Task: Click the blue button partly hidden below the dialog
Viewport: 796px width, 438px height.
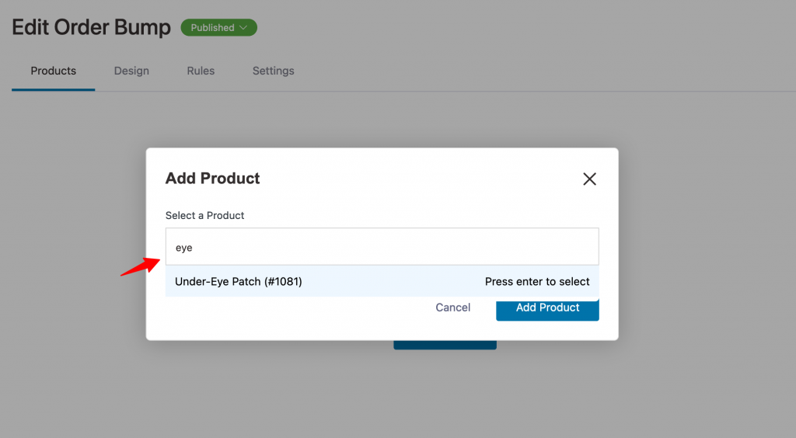Action: [x=445, y=345]
